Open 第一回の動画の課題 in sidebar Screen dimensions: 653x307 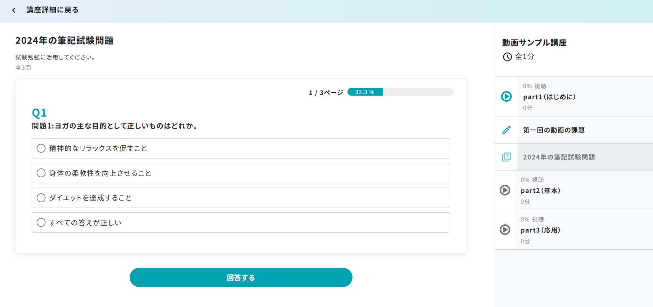click(554, 130)
